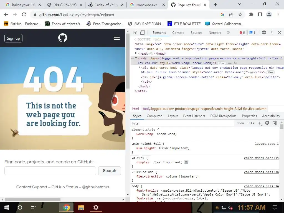Open the GitHub Status link

pyautogui.click(x=64, y=187)
